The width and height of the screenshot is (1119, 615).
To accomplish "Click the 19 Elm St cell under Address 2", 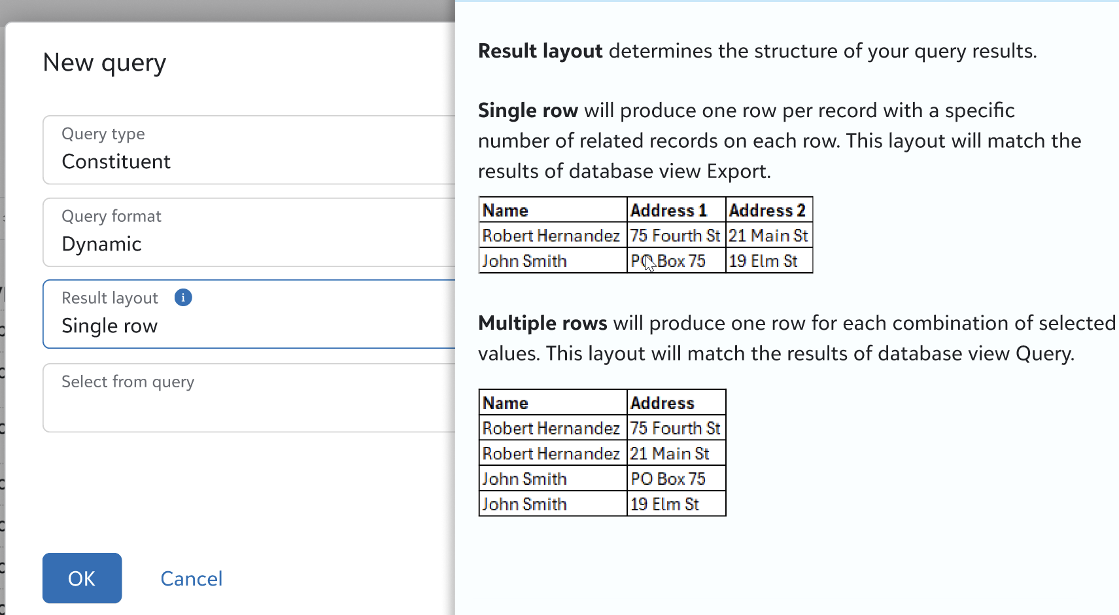I will pyautogui.click(x=763, y=261).
